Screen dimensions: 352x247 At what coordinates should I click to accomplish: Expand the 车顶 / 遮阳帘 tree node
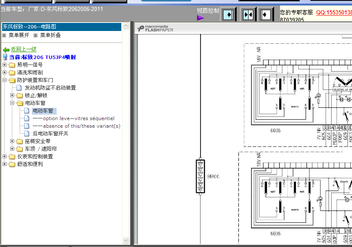(12, 149)
